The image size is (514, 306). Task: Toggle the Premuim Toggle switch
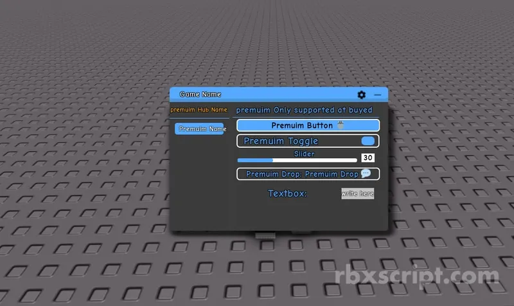point(368,141)
